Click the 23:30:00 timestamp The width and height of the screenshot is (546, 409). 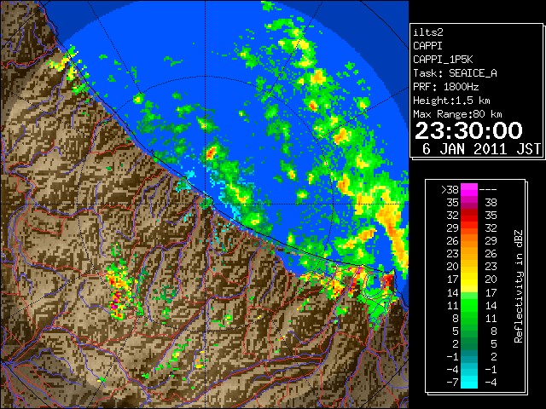tap(468, 130)
